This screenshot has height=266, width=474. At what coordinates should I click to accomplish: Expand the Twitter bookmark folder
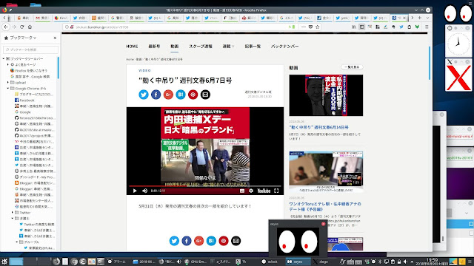pos(13,213)
